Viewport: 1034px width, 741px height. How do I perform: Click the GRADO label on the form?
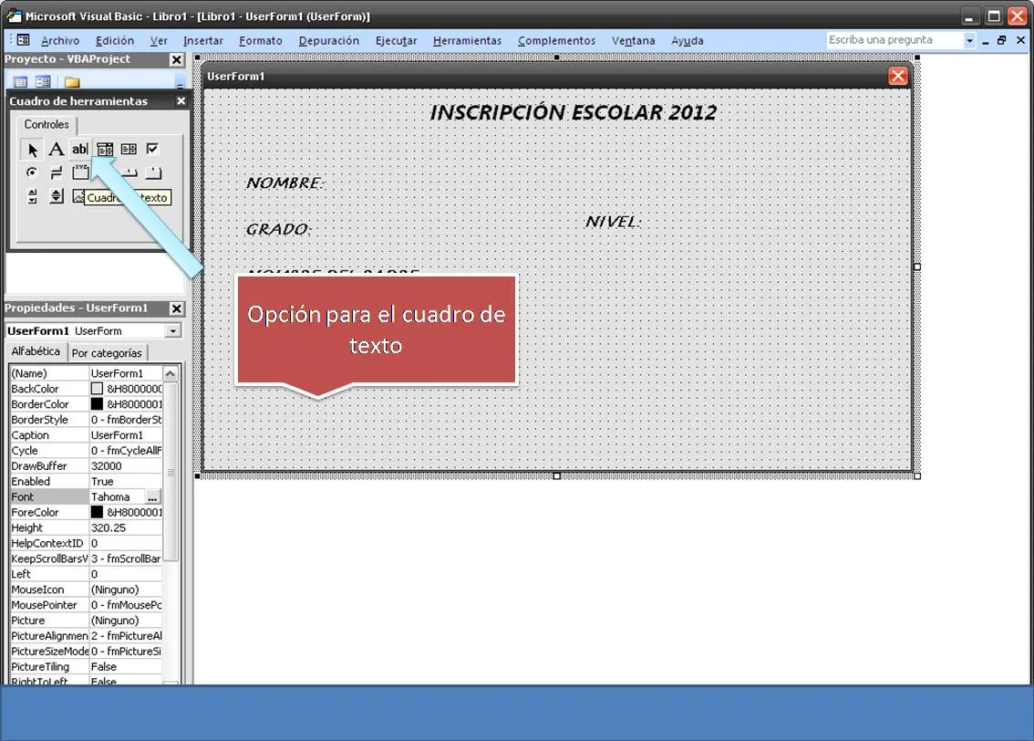[x=277, y=229]
